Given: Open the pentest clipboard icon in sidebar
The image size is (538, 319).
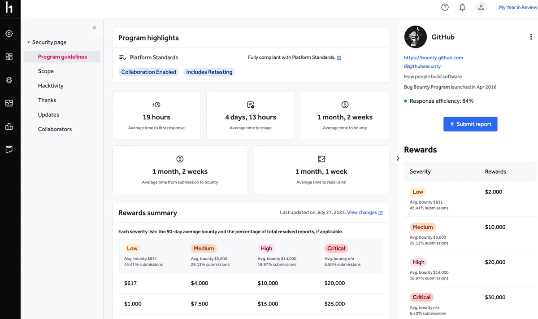Looking at the screenshot, I should point(9,149).
